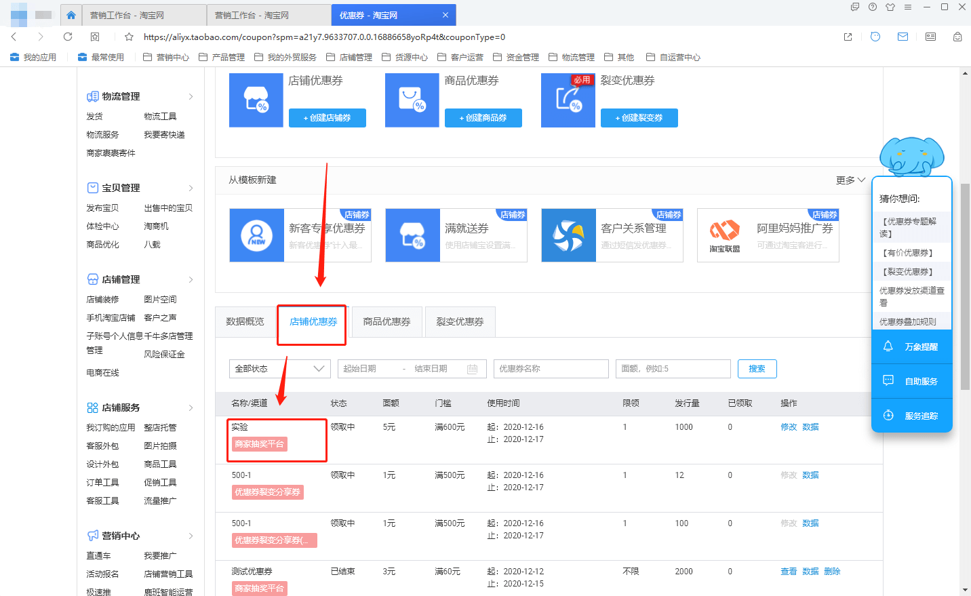
Task: Click 删除 for the 测试优惠券 row
Action: (832, 572)
